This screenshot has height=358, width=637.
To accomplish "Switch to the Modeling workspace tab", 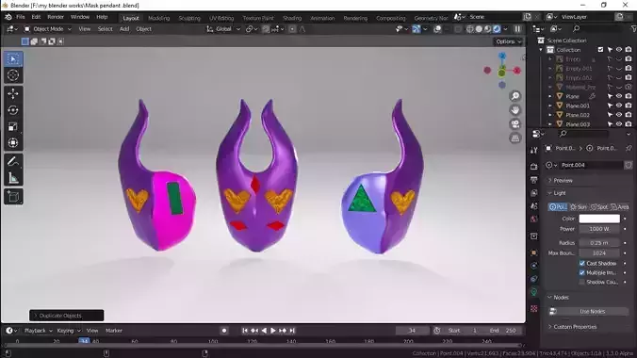I will [158, 18].
